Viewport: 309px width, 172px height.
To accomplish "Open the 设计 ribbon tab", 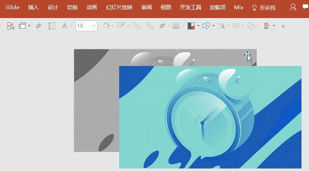I will pos(53,7).
